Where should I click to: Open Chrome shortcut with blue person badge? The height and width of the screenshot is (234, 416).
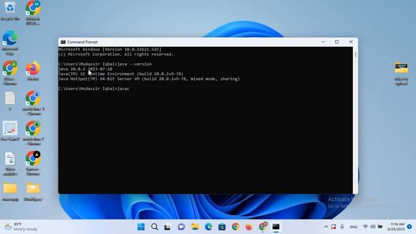(x=33, y=103)
